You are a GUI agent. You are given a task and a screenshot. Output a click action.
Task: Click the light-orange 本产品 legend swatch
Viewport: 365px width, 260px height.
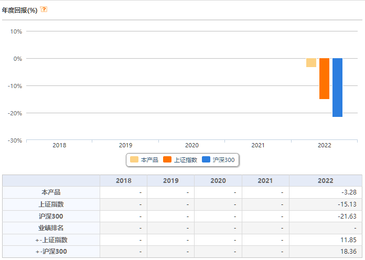[x=134, y=160]
